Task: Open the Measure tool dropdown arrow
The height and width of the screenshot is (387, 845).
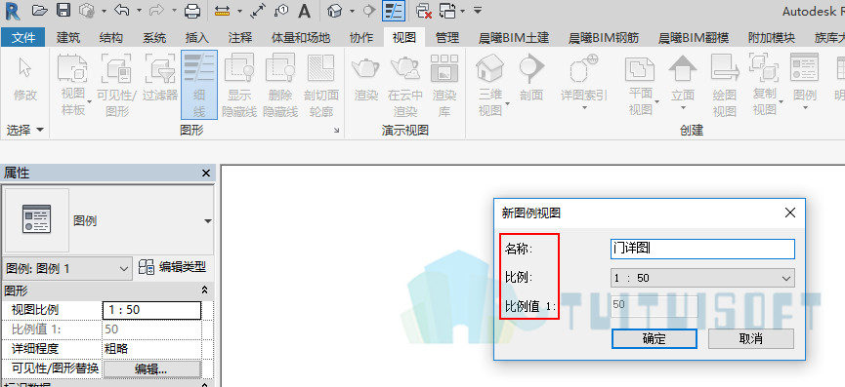Action: point(239,10)
